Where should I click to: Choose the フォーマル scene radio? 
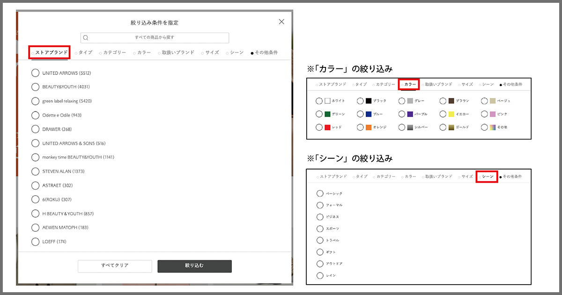320,205
